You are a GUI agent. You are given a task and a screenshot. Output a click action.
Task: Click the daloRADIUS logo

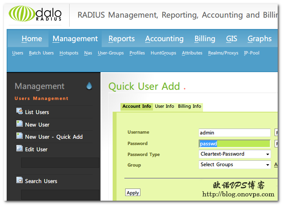pos(35,14)
